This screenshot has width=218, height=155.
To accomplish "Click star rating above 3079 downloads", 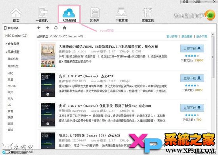I will point(192,85).
